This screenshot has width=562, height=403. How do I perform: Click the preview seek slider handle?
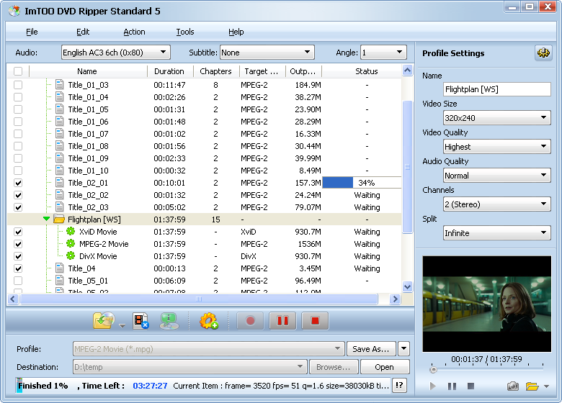(x=433, y=369)
